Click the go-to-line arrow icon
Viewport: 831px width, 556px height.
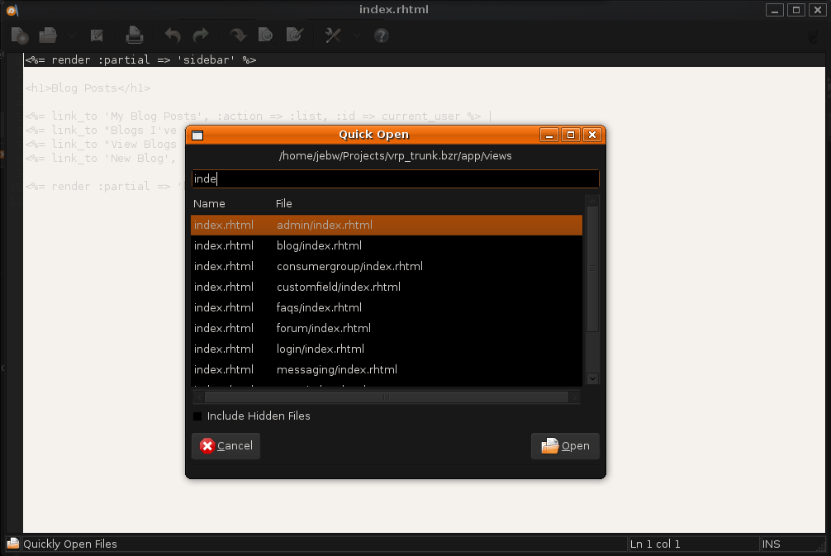[x=238, y=36]
